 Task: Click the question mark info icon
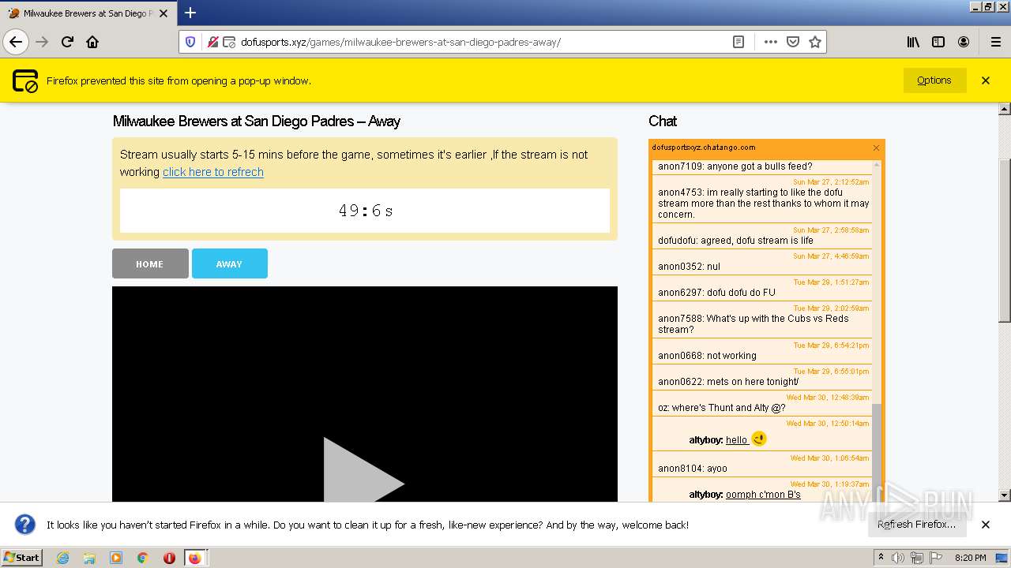click(x=25, y=524)
